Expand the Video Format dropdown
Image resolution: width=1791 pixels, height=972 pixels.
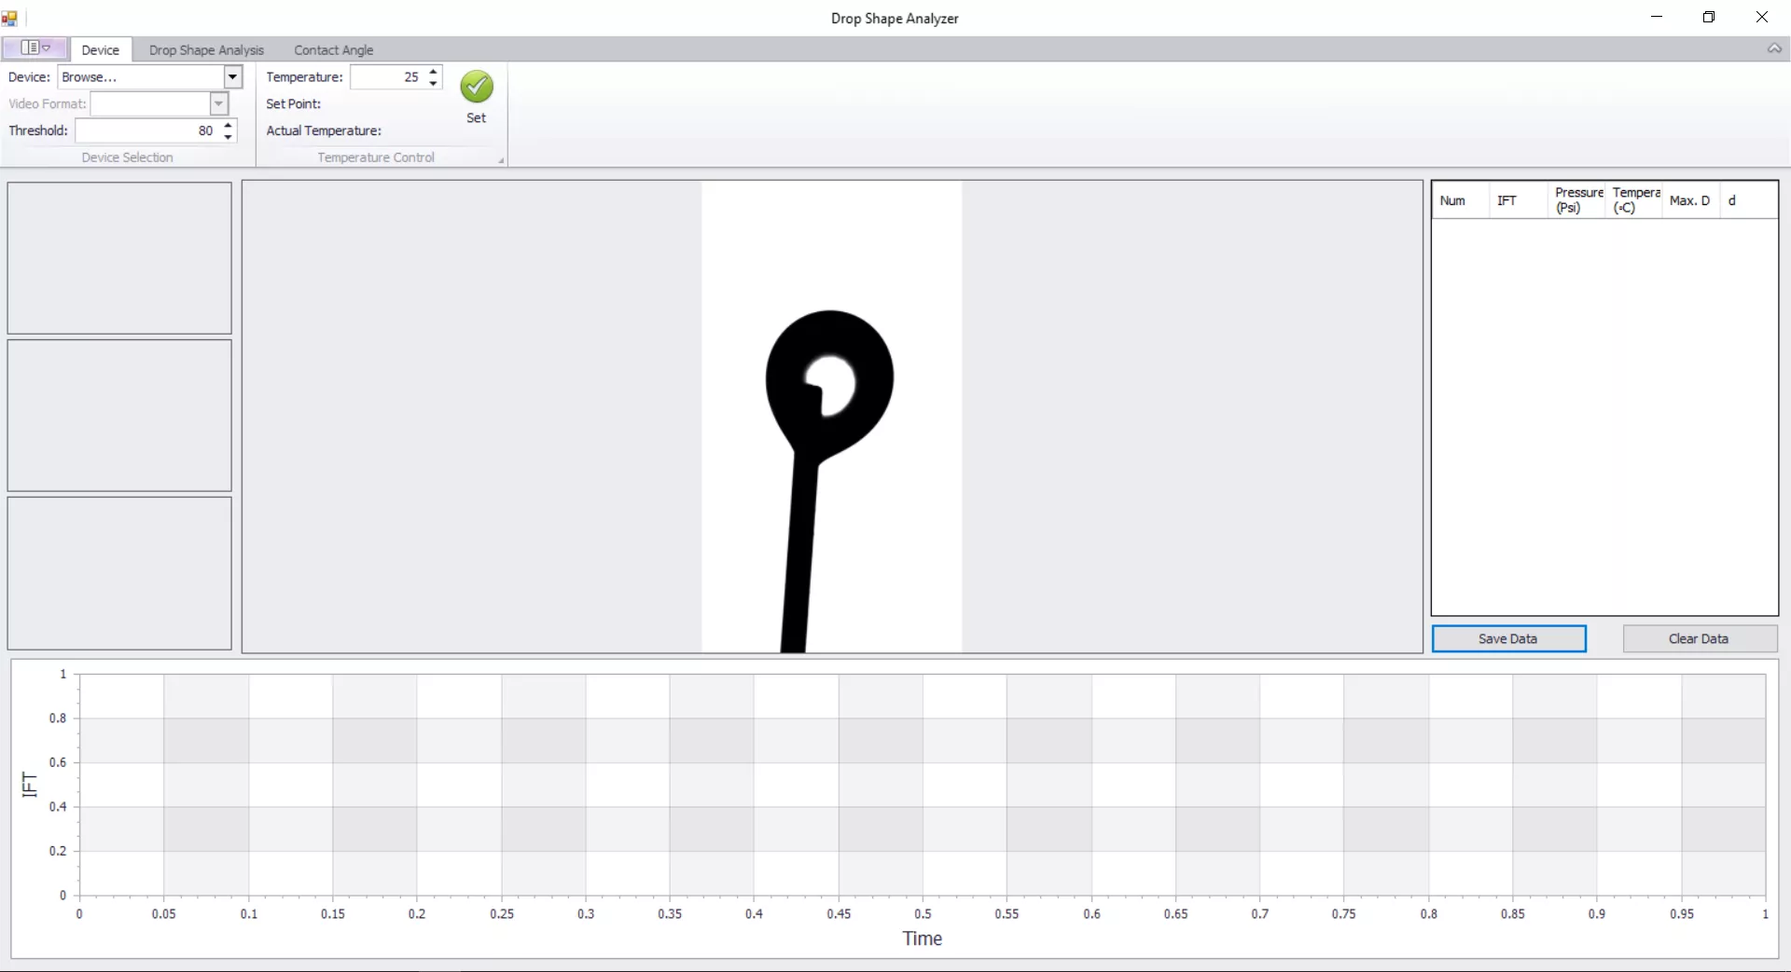[x=219, y=103]
